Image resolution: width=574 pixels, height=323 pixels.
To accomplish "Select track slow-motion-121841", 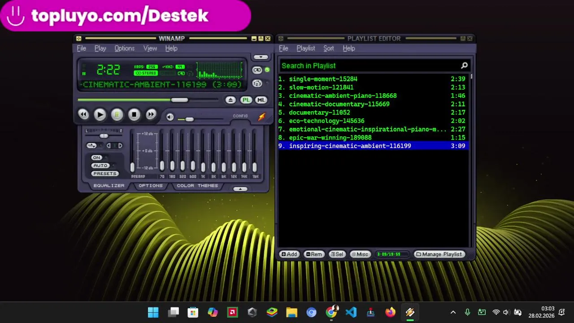I will coord(373,87).
